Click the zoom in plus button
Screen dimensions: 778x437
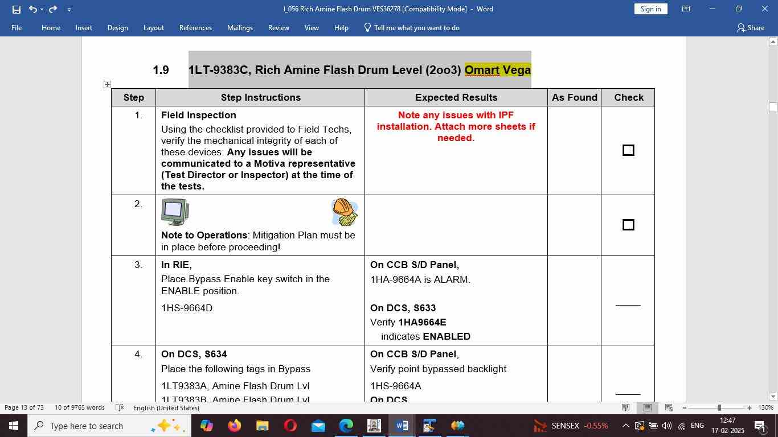750,407
